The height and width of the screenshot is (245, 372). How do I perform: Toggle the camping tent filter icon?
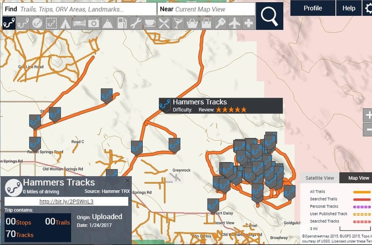65,23
